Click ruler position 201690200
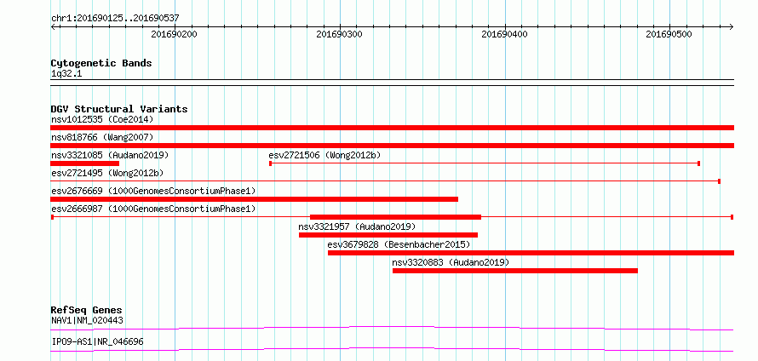 coord(174,34)
